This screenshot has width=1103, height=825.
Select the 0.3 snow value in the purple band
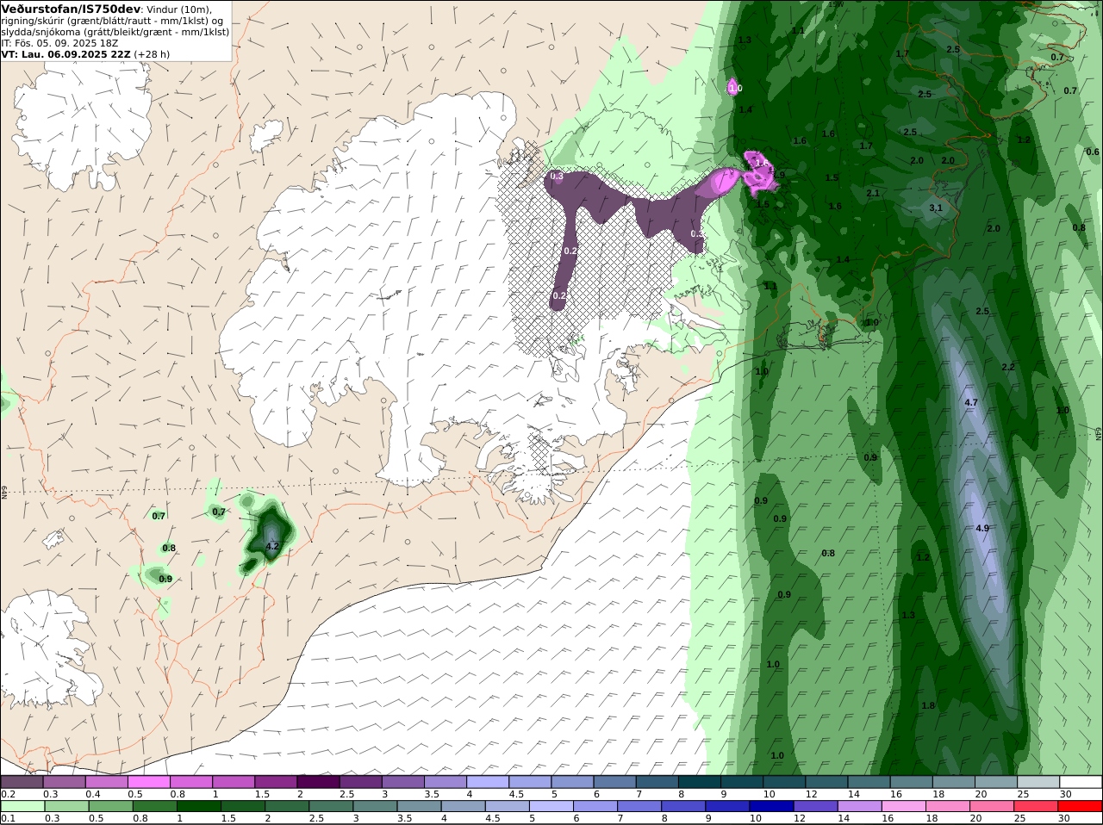pos(557,176)
